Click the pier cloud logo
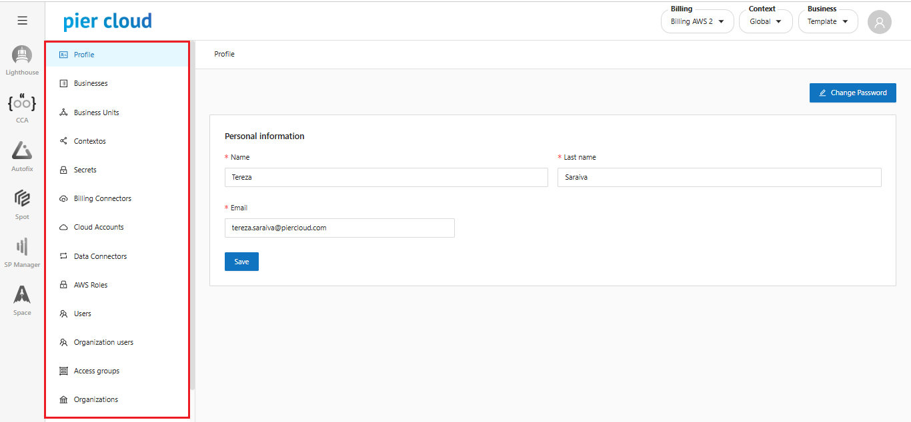This screenshot has height=422, width=911. (107, 21)
